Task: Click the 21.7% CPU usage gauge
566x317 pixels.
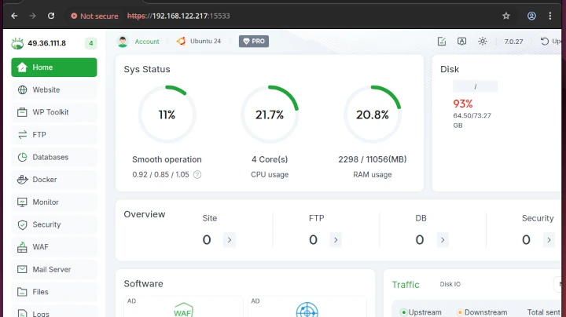Action: (270, 115)
